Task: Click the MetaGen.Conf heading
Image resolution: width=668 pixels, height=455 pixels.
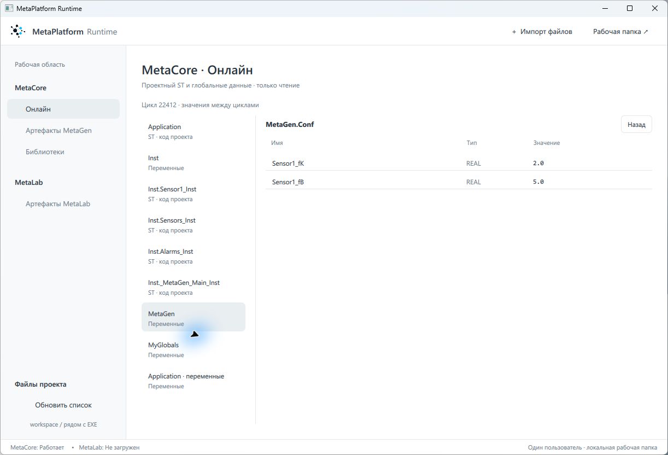Action: 290,124
